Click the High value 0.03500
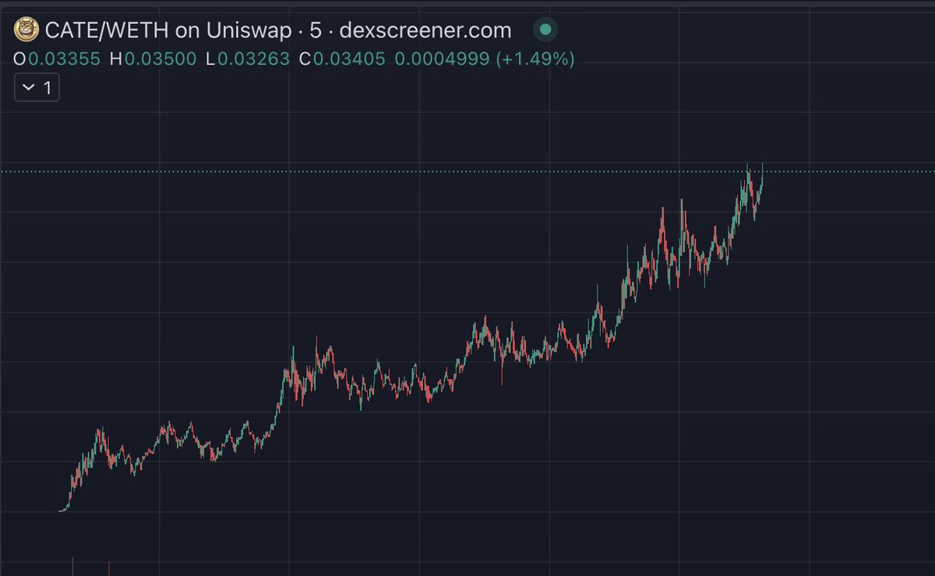The image size is (935, 576). [160, 59]
